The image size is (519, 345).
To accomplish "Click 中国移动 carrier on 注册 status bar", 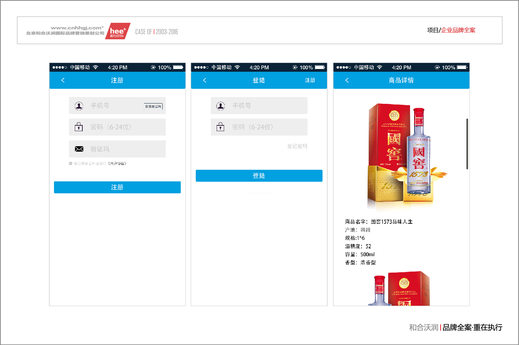I will [80, 67].
